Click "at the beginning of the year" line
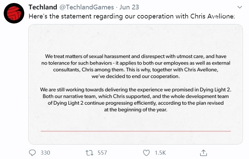This screenshot has width=249, height=159. pos(135,110)
